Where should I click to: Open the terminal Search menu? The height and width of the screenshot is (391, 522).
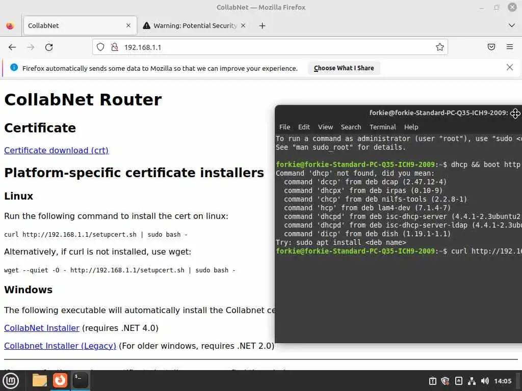[351, 127]
